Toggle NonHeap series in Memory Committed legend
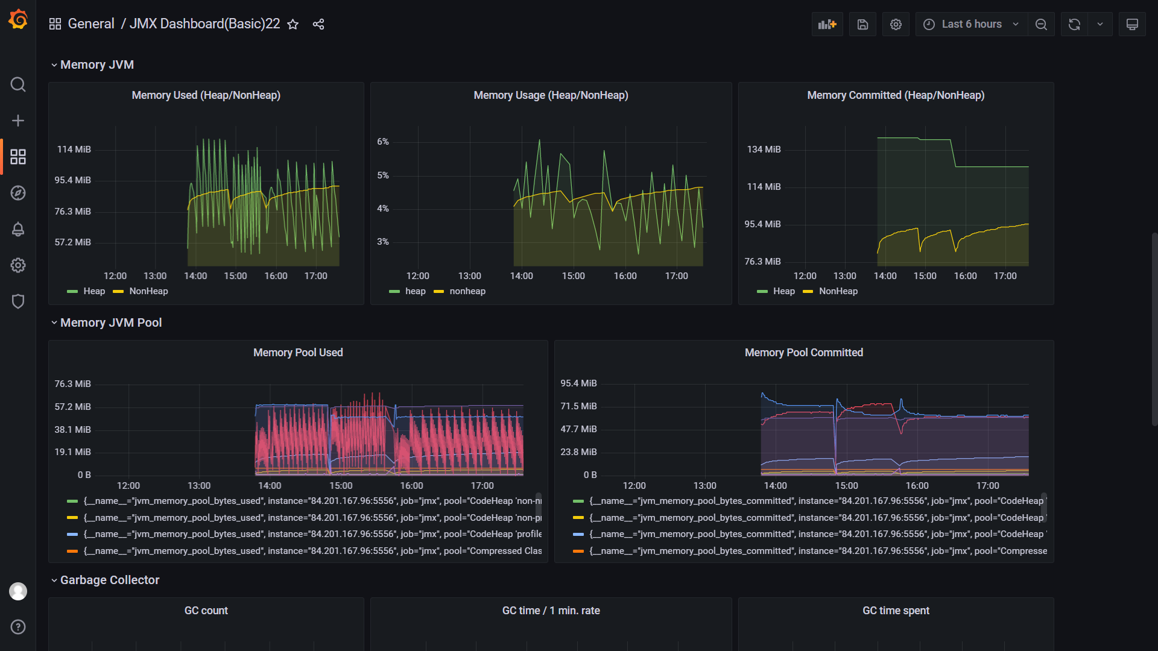 point(838,291)
